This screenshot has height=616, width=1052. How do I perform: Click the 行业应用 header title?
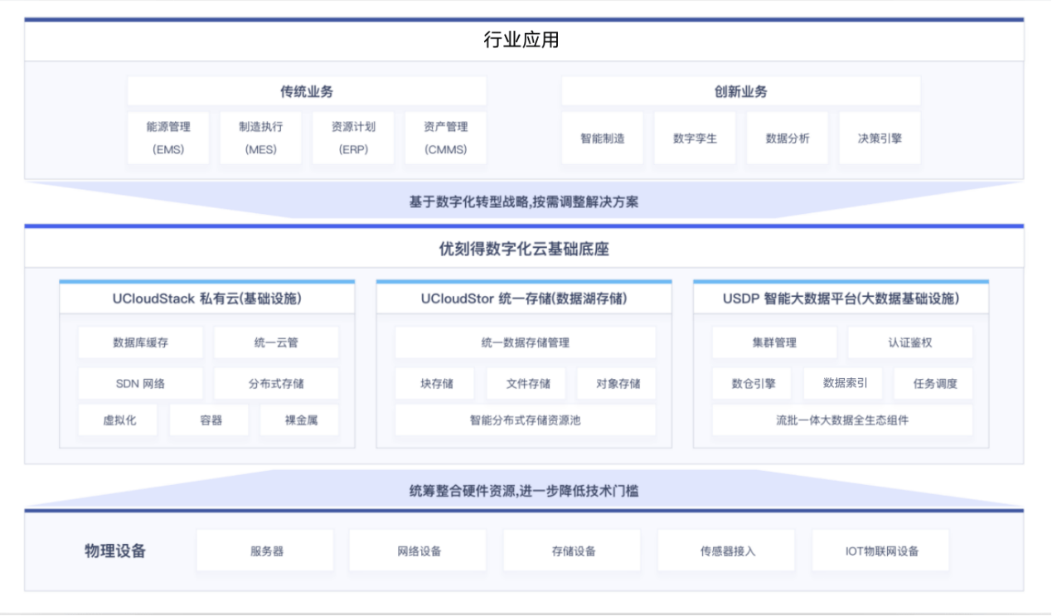pyautogui.click(x=521, y=40)
